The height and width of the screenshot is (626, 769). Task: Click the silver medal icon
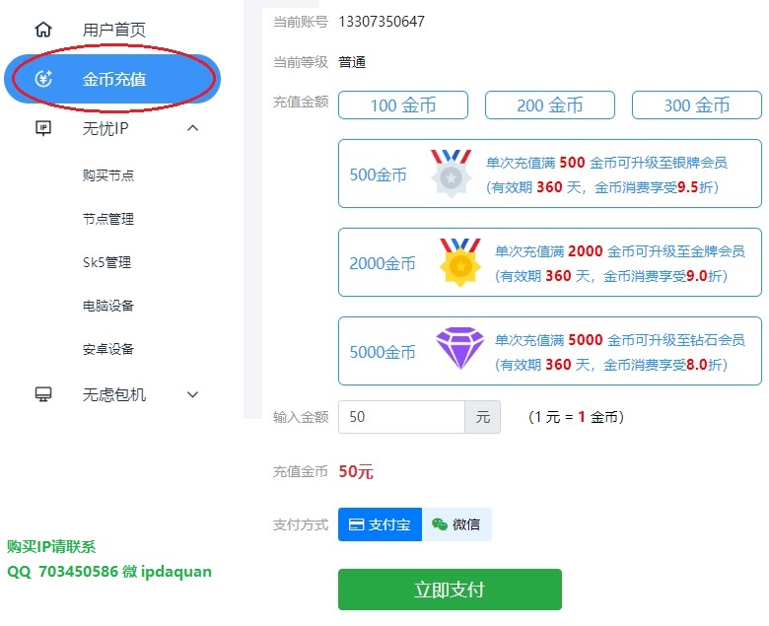(x=452, y=174)
